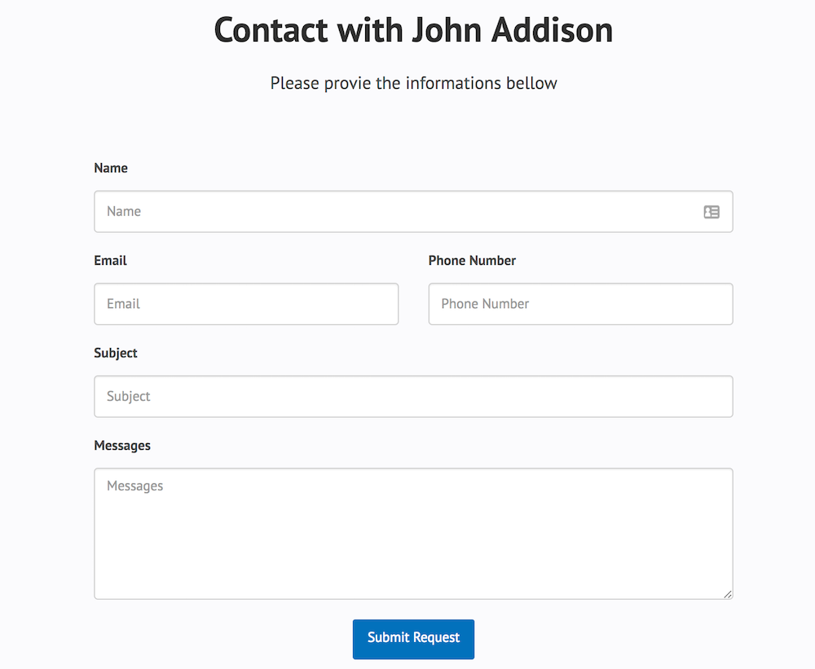Click the gray 'Messages' placeholder text
815x669 pixels.
(135, 486)
